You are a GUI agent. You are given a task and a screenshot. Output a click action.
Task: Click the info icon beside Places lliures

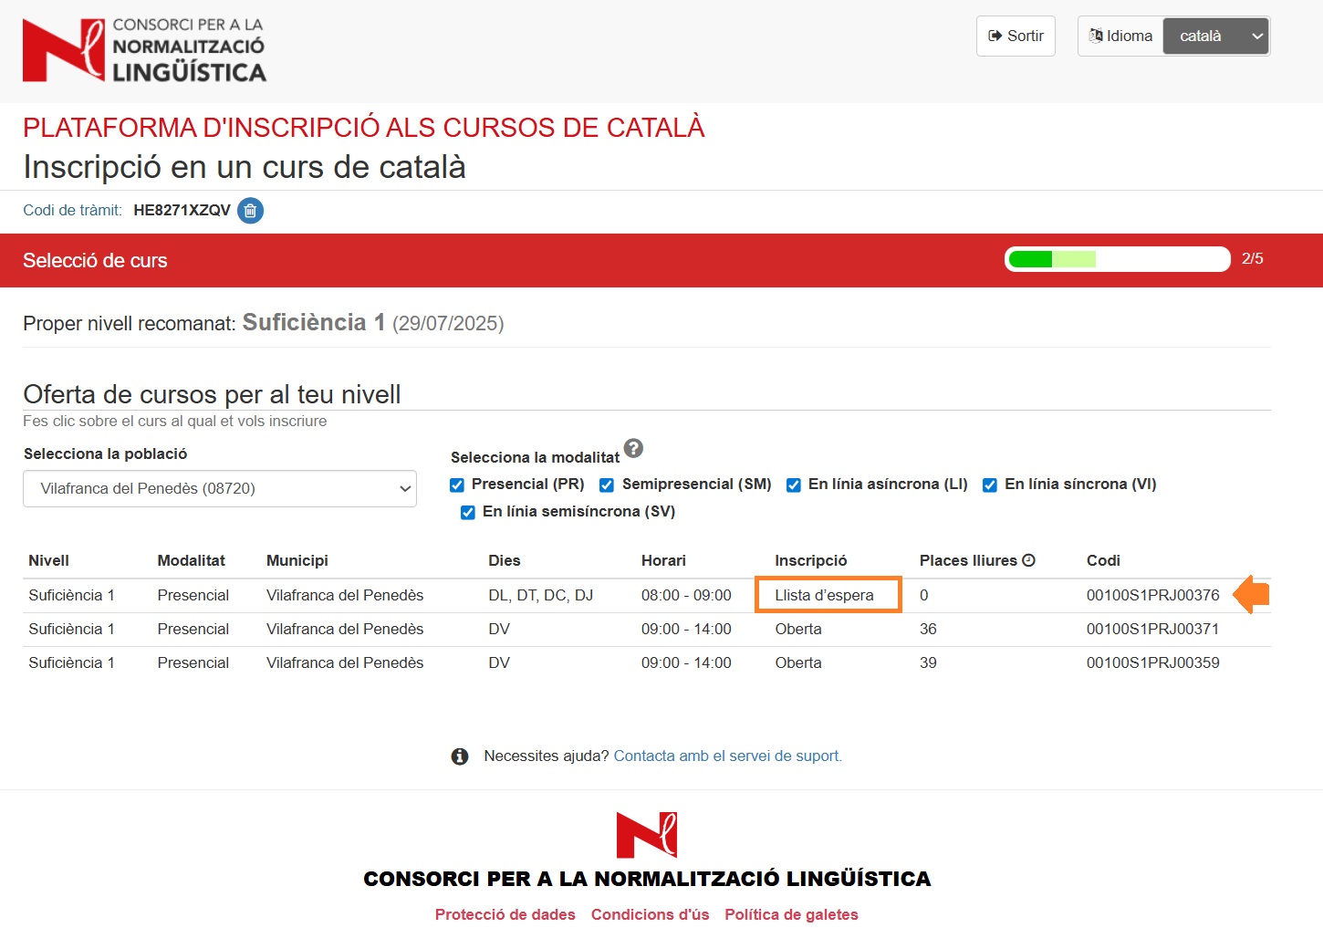pos(1030,558)
